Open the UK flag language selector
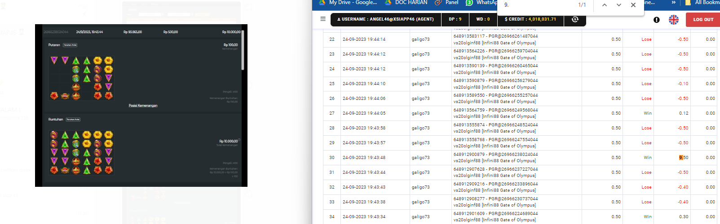Viewport: 720px width, 224px height. click(x=674, y=20)
